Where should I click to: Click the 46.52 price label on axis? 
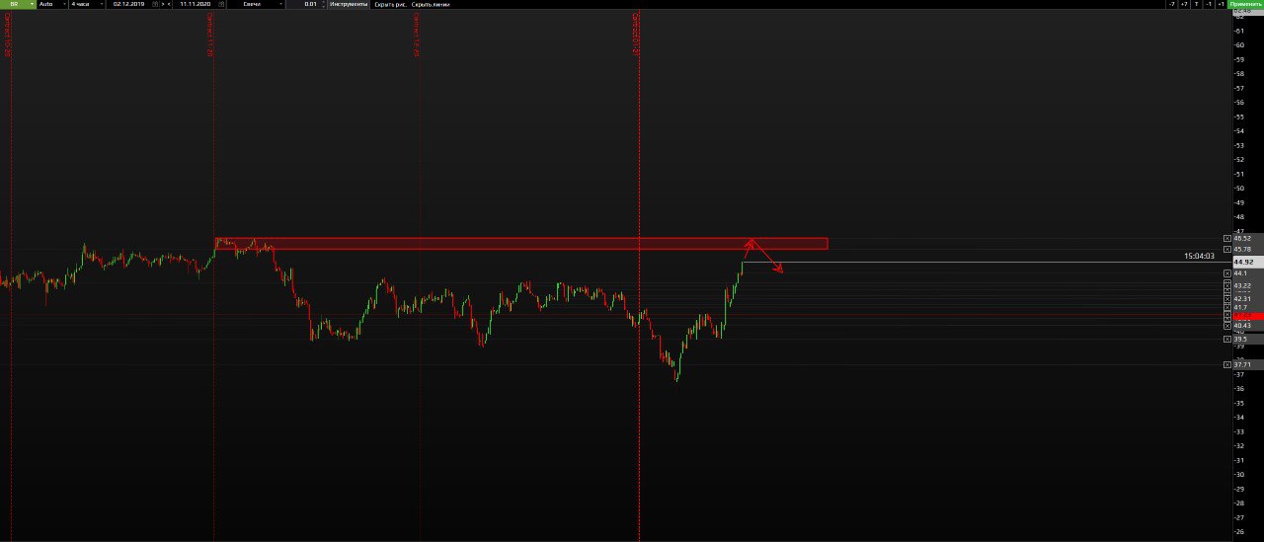[x=1248, y=238]
